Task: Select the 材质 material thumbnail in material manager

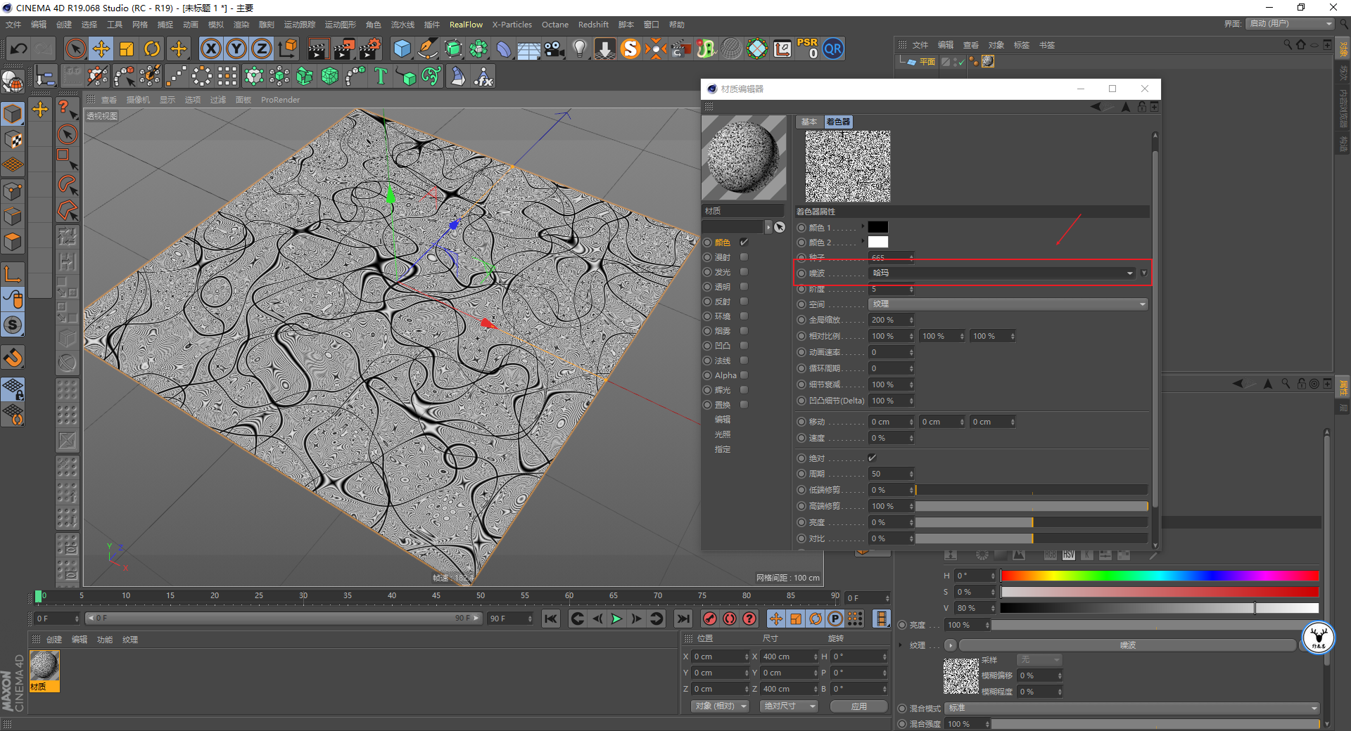Action: tap(44, 667)
